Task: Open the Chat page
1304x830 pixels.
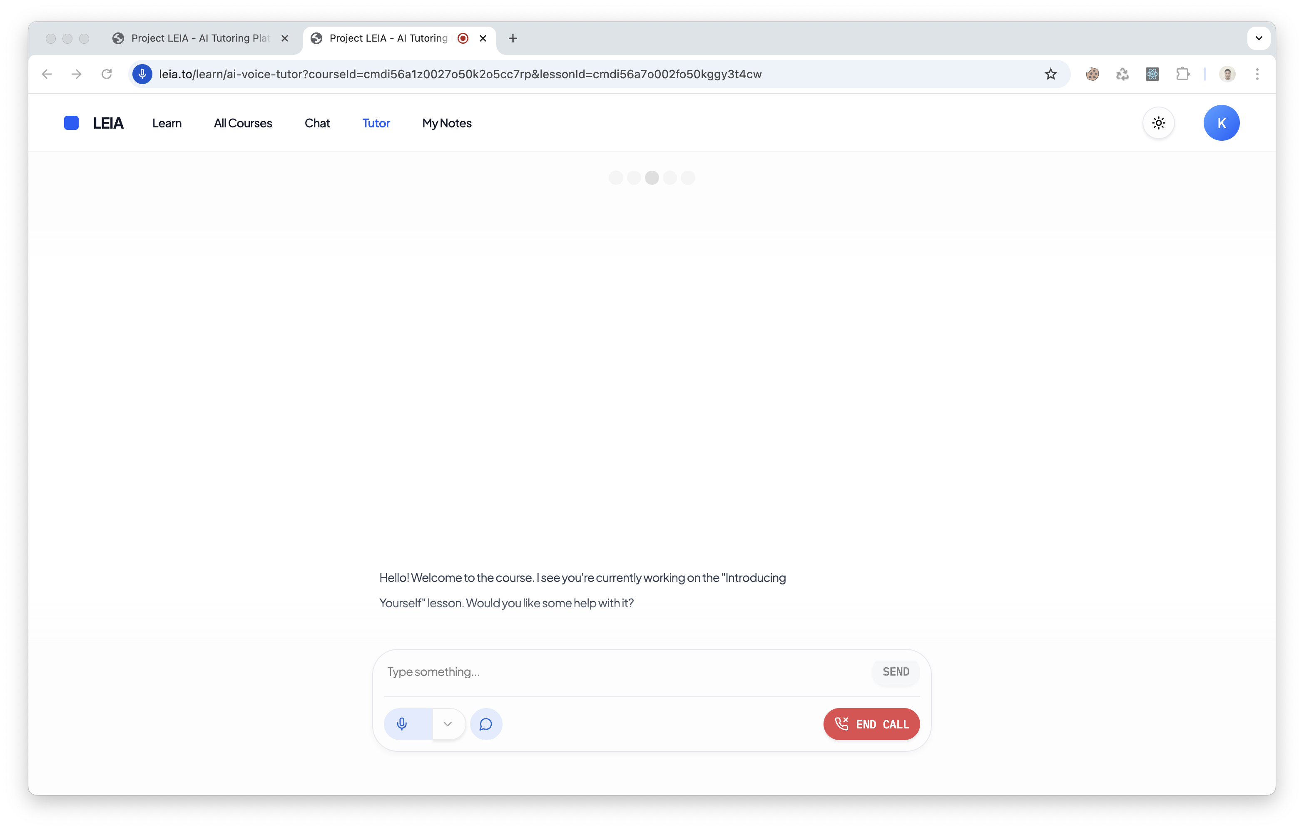Action: (x=317, y=124)
